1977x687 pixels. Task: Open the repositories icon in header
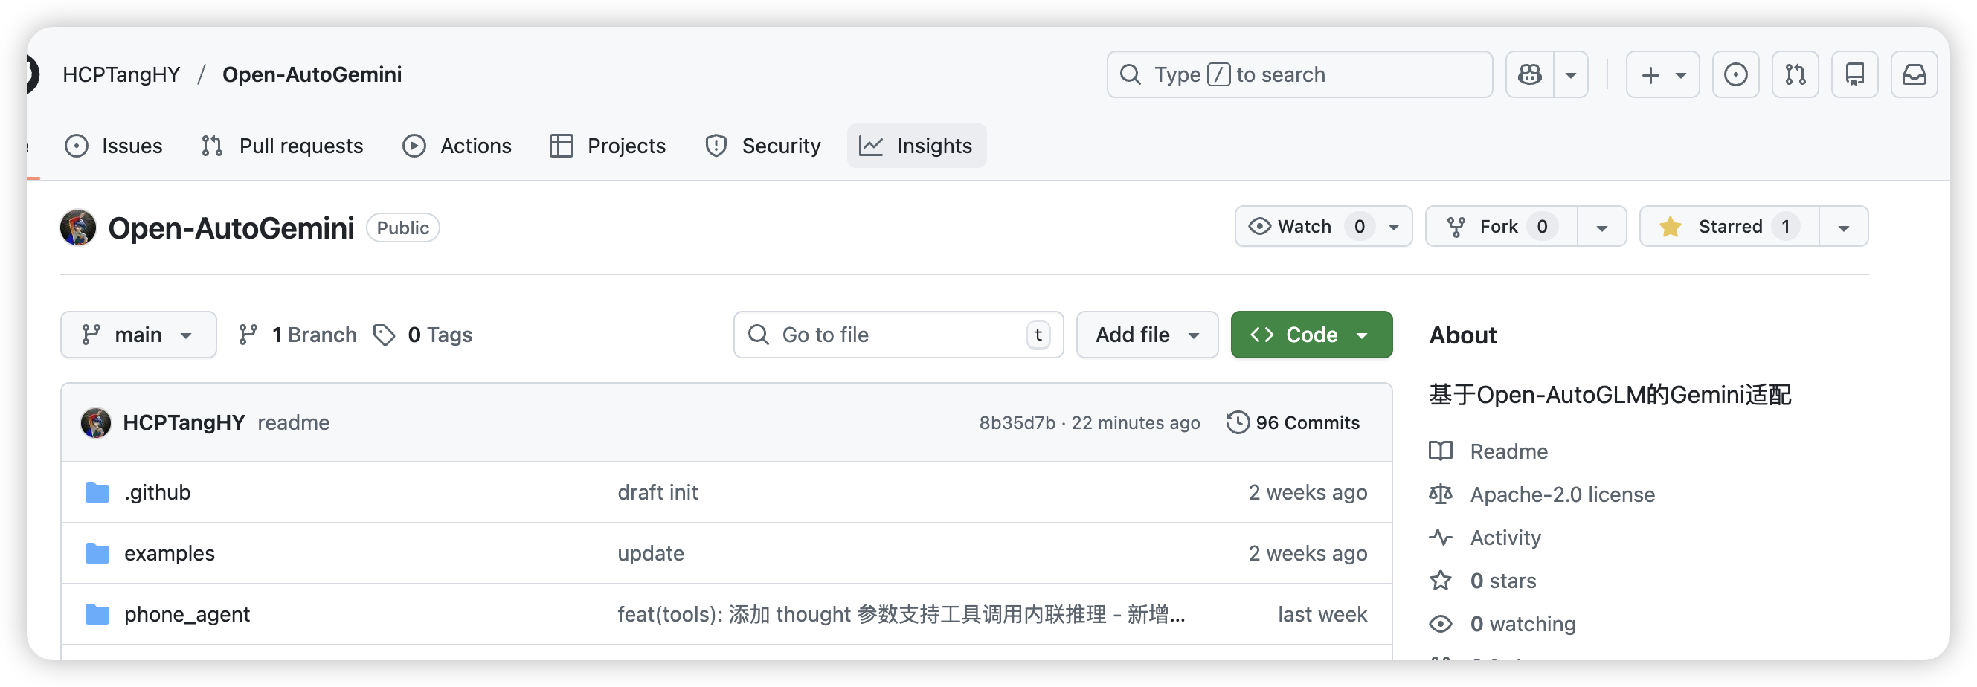(x=1854, y=74)
